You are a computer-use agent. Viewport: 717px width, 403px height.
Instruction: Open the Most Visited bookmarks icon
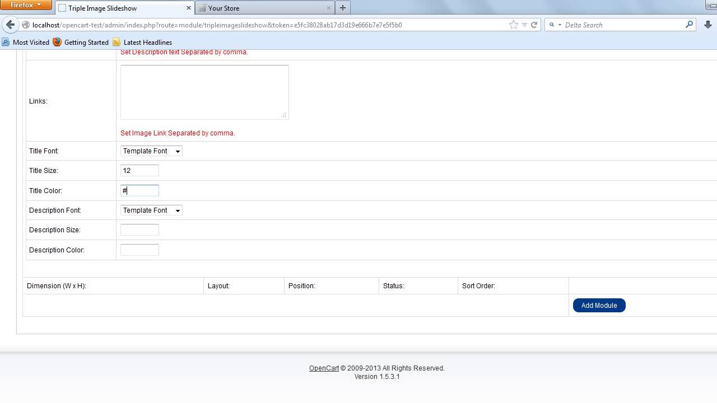click(x=6, y=42)
